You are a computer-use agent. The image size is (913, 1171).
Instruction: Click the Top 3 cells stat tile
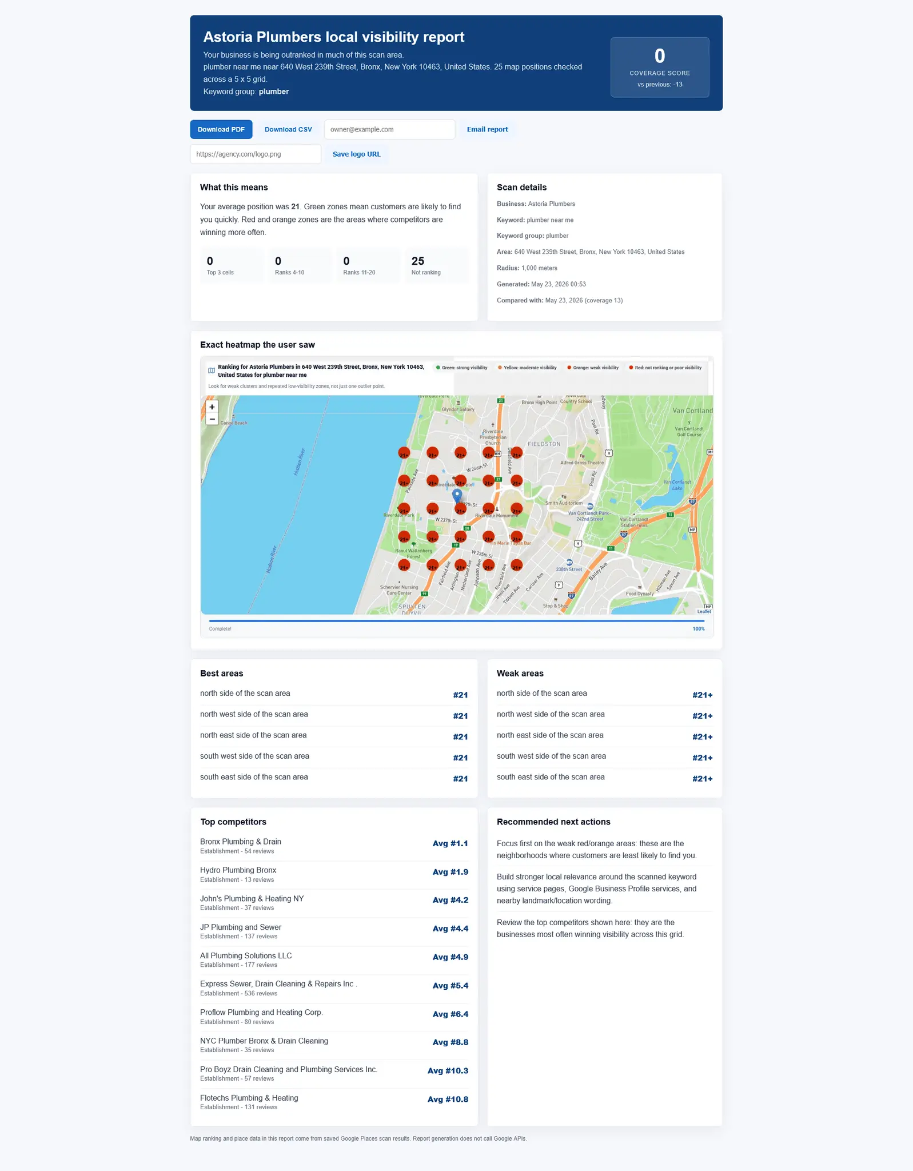point(232,265)
